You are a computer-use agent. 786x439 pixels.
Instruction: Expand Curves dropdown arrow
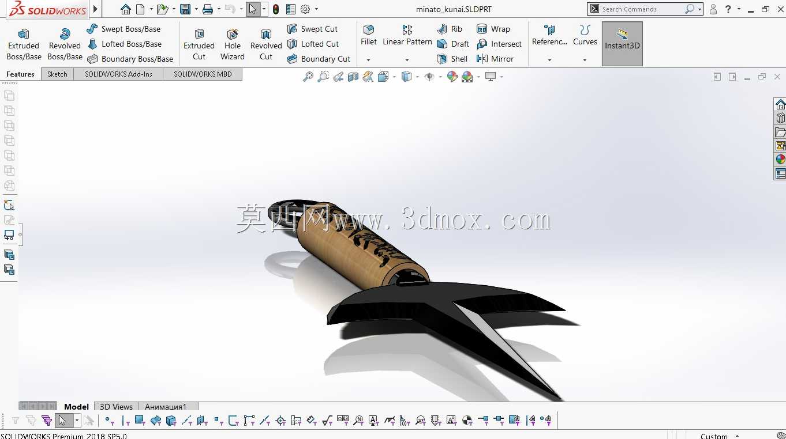tap(585, 59)
